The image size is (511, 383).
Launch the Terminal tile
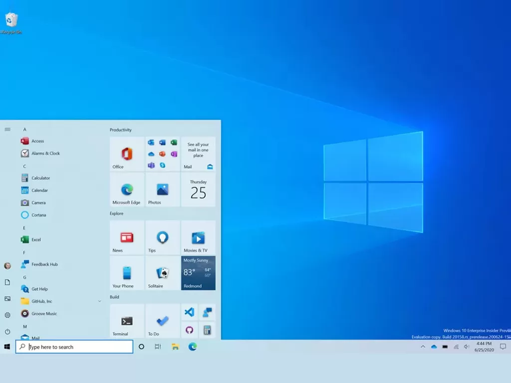[x=127, y=321]
